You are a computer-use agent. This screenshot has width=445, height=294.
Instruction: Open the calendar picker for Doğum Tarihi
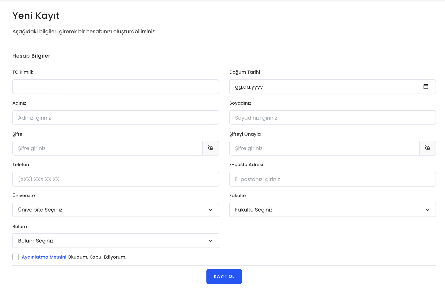click(x=426, y=87)
